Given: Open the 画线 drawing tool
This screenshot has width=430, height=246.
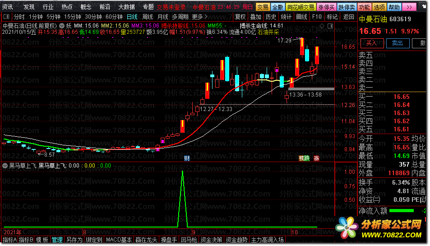Looking at the screenshot, I should click(x=301, y=17).
